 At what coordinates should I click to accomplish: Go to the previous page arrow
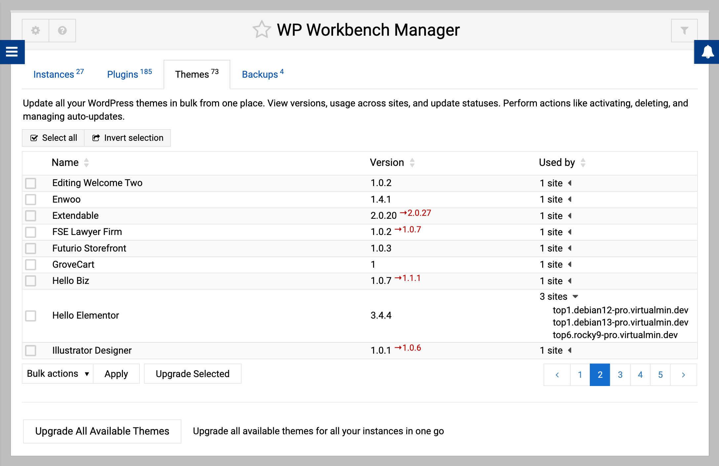(557, 375)
